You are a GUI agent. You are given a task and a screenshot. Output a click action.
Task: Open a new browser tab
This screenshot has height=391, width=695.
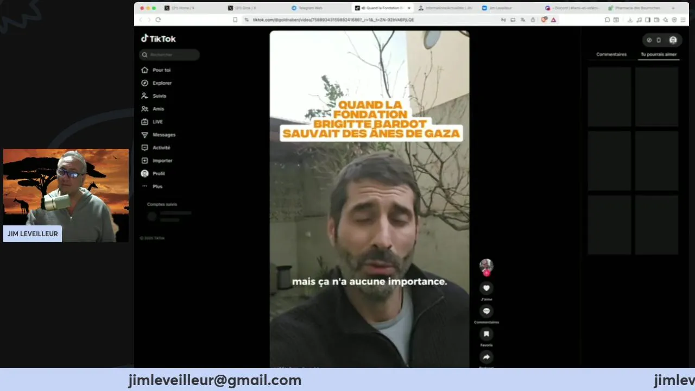point(673,8)
